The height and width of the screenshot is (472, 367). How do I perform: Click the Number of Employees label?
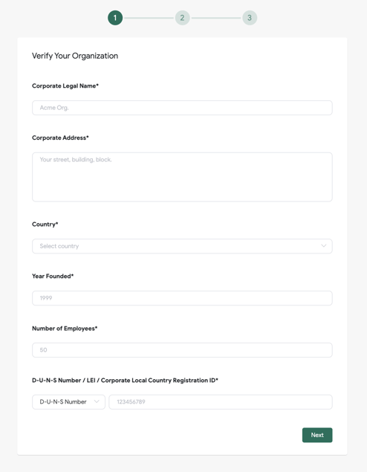click(65, 329)
